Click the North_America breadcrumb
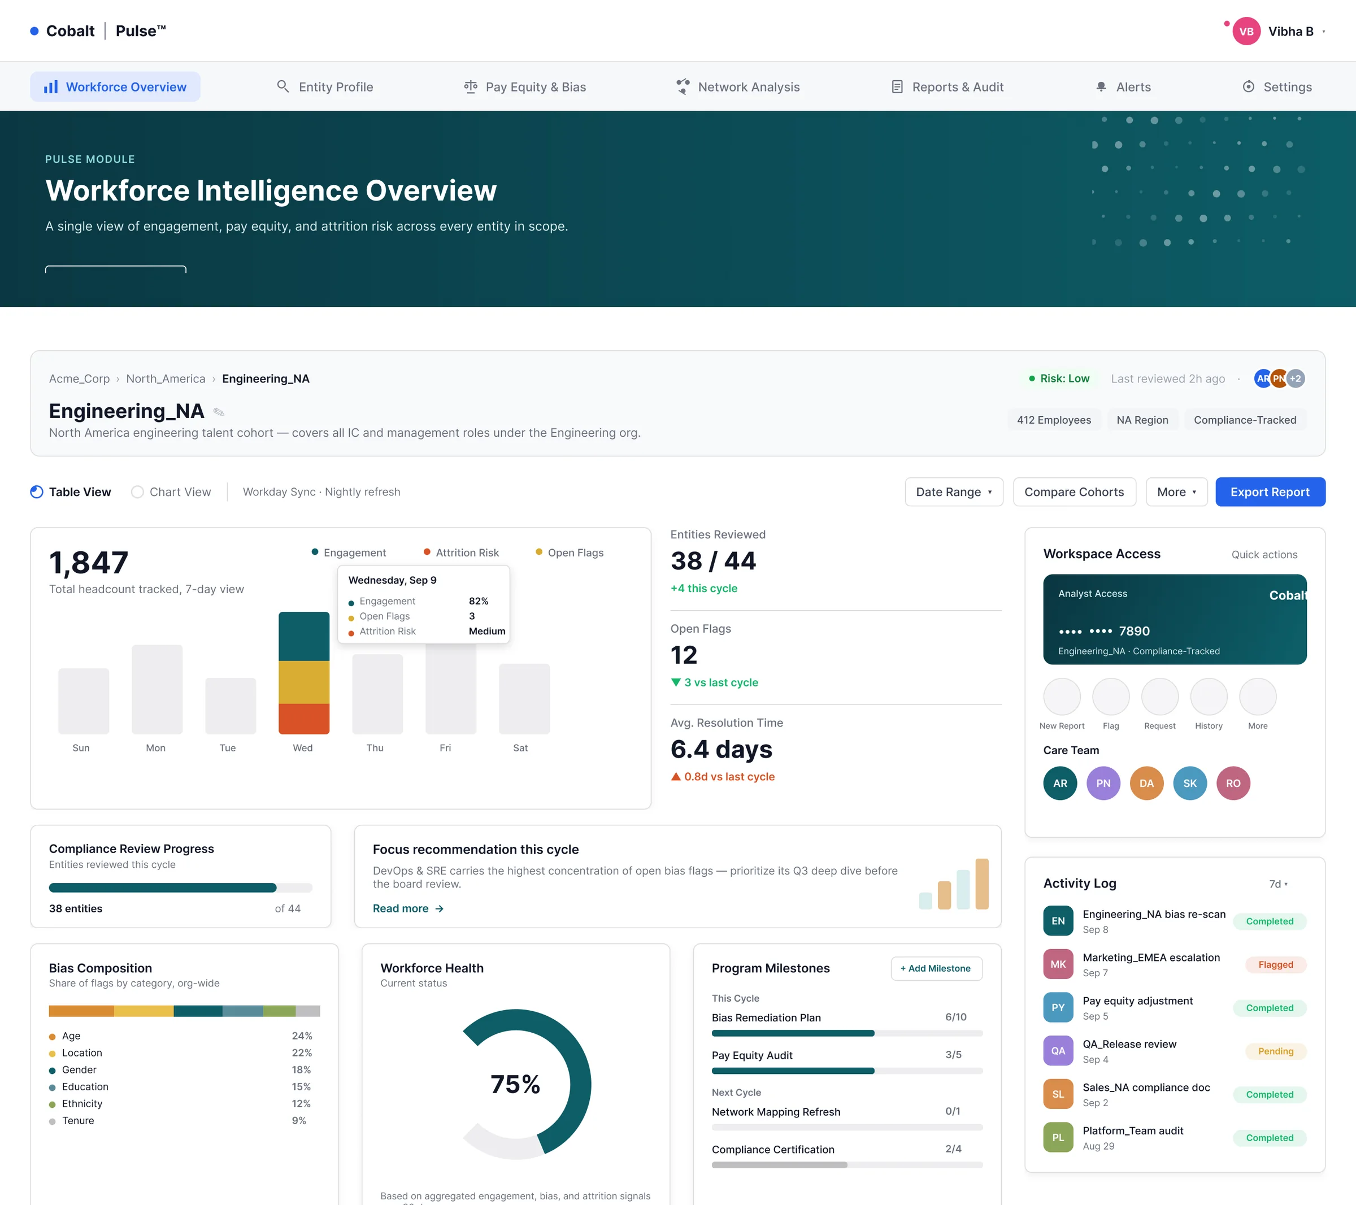Screen dimensions: 1356x1205 coord(166,379)
